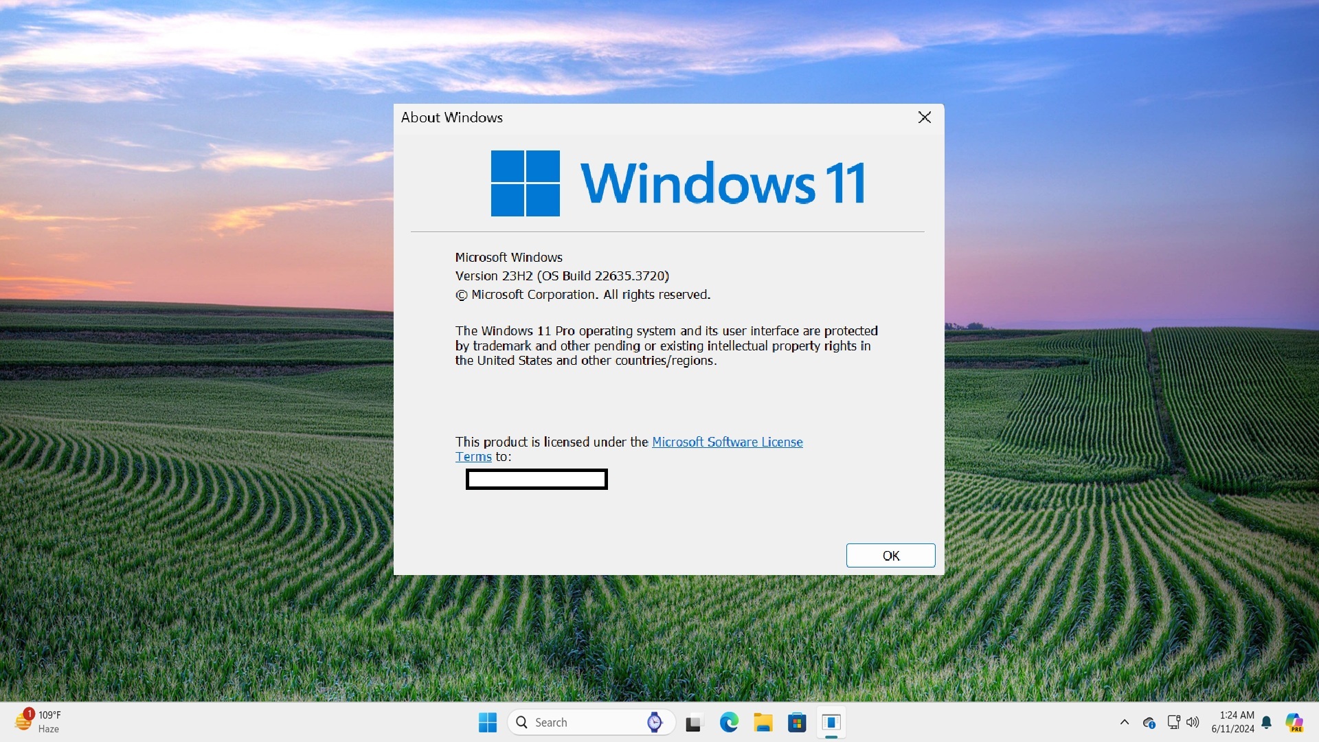1319x742 pixels.
Task: Open the weather widget showing 109°F Haze
Action: (x=38, y=722)
